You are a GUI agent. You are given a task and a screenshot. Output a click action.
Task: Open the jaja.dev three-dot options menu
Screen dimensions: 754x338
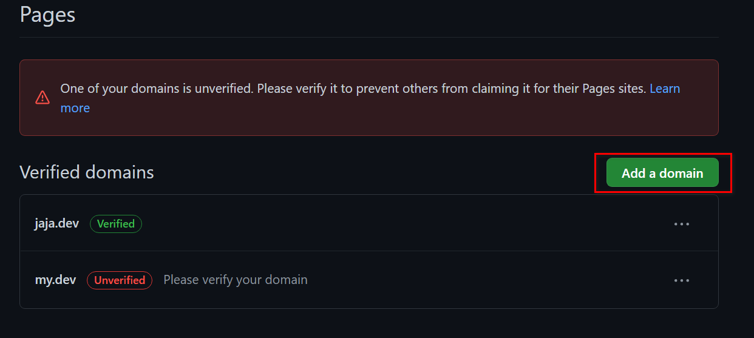(681, 224)
